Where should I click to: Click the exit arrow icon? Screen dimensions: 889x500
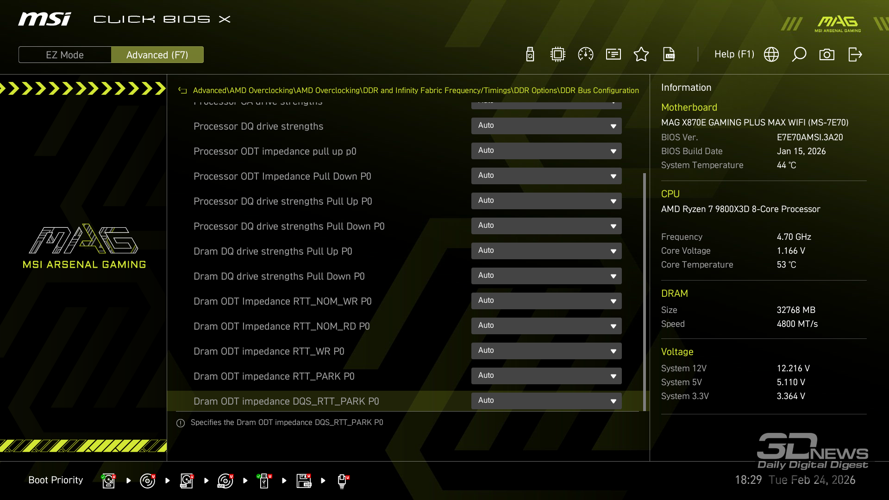(x=855, y=55)
